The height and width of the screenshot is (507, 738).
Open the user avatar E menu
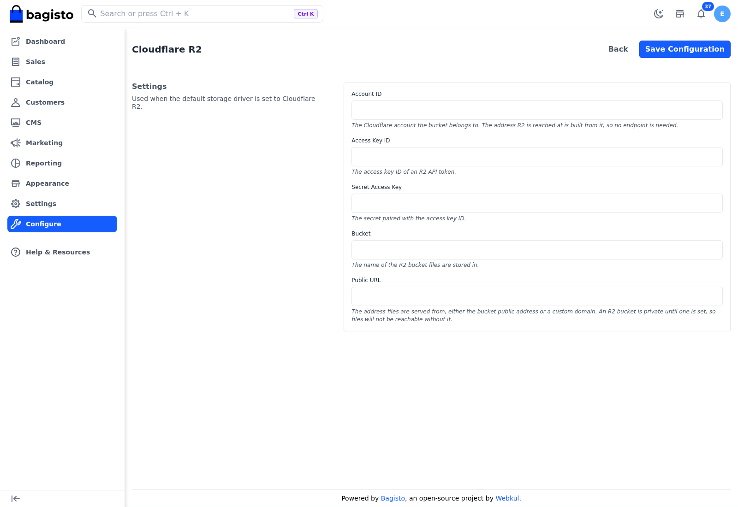[x=722, y=14]
